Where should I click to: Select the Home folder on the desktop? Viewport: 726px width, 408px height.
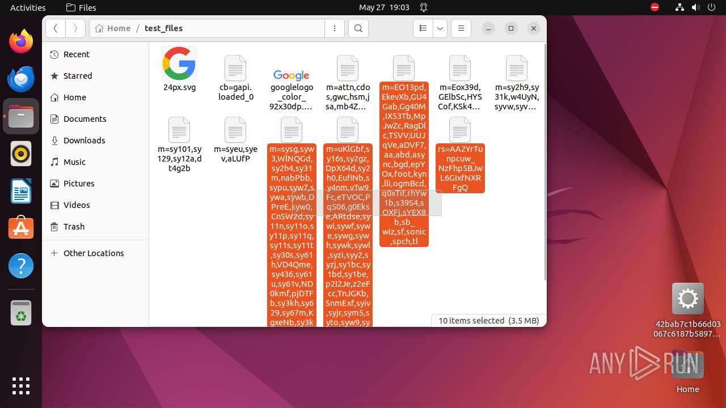pyautogui.click(x=687, y=364)
